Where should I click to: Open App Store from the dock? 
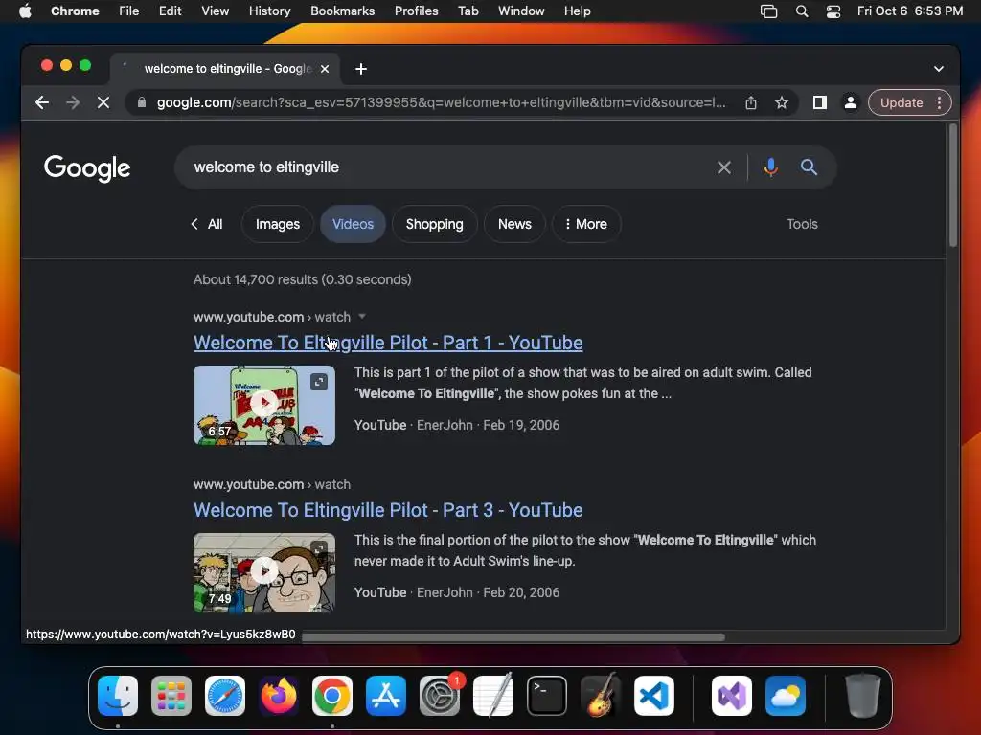click(386, 696)
